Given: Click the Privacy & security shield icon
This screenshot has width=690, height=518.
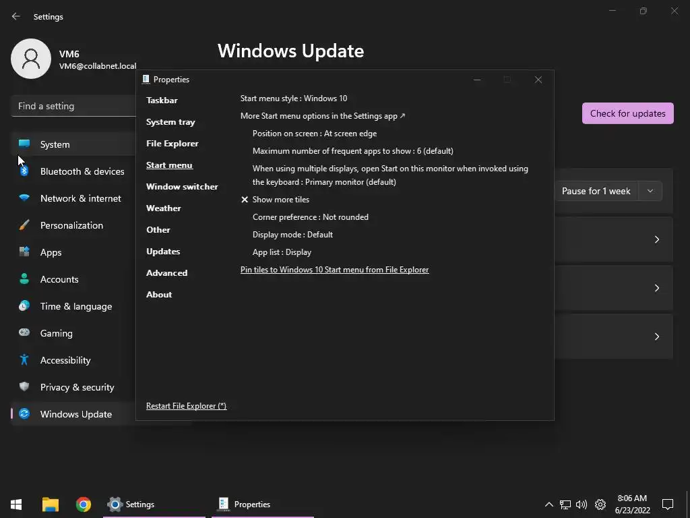Looking at the screenshot, I should click(x=24, y=386).
